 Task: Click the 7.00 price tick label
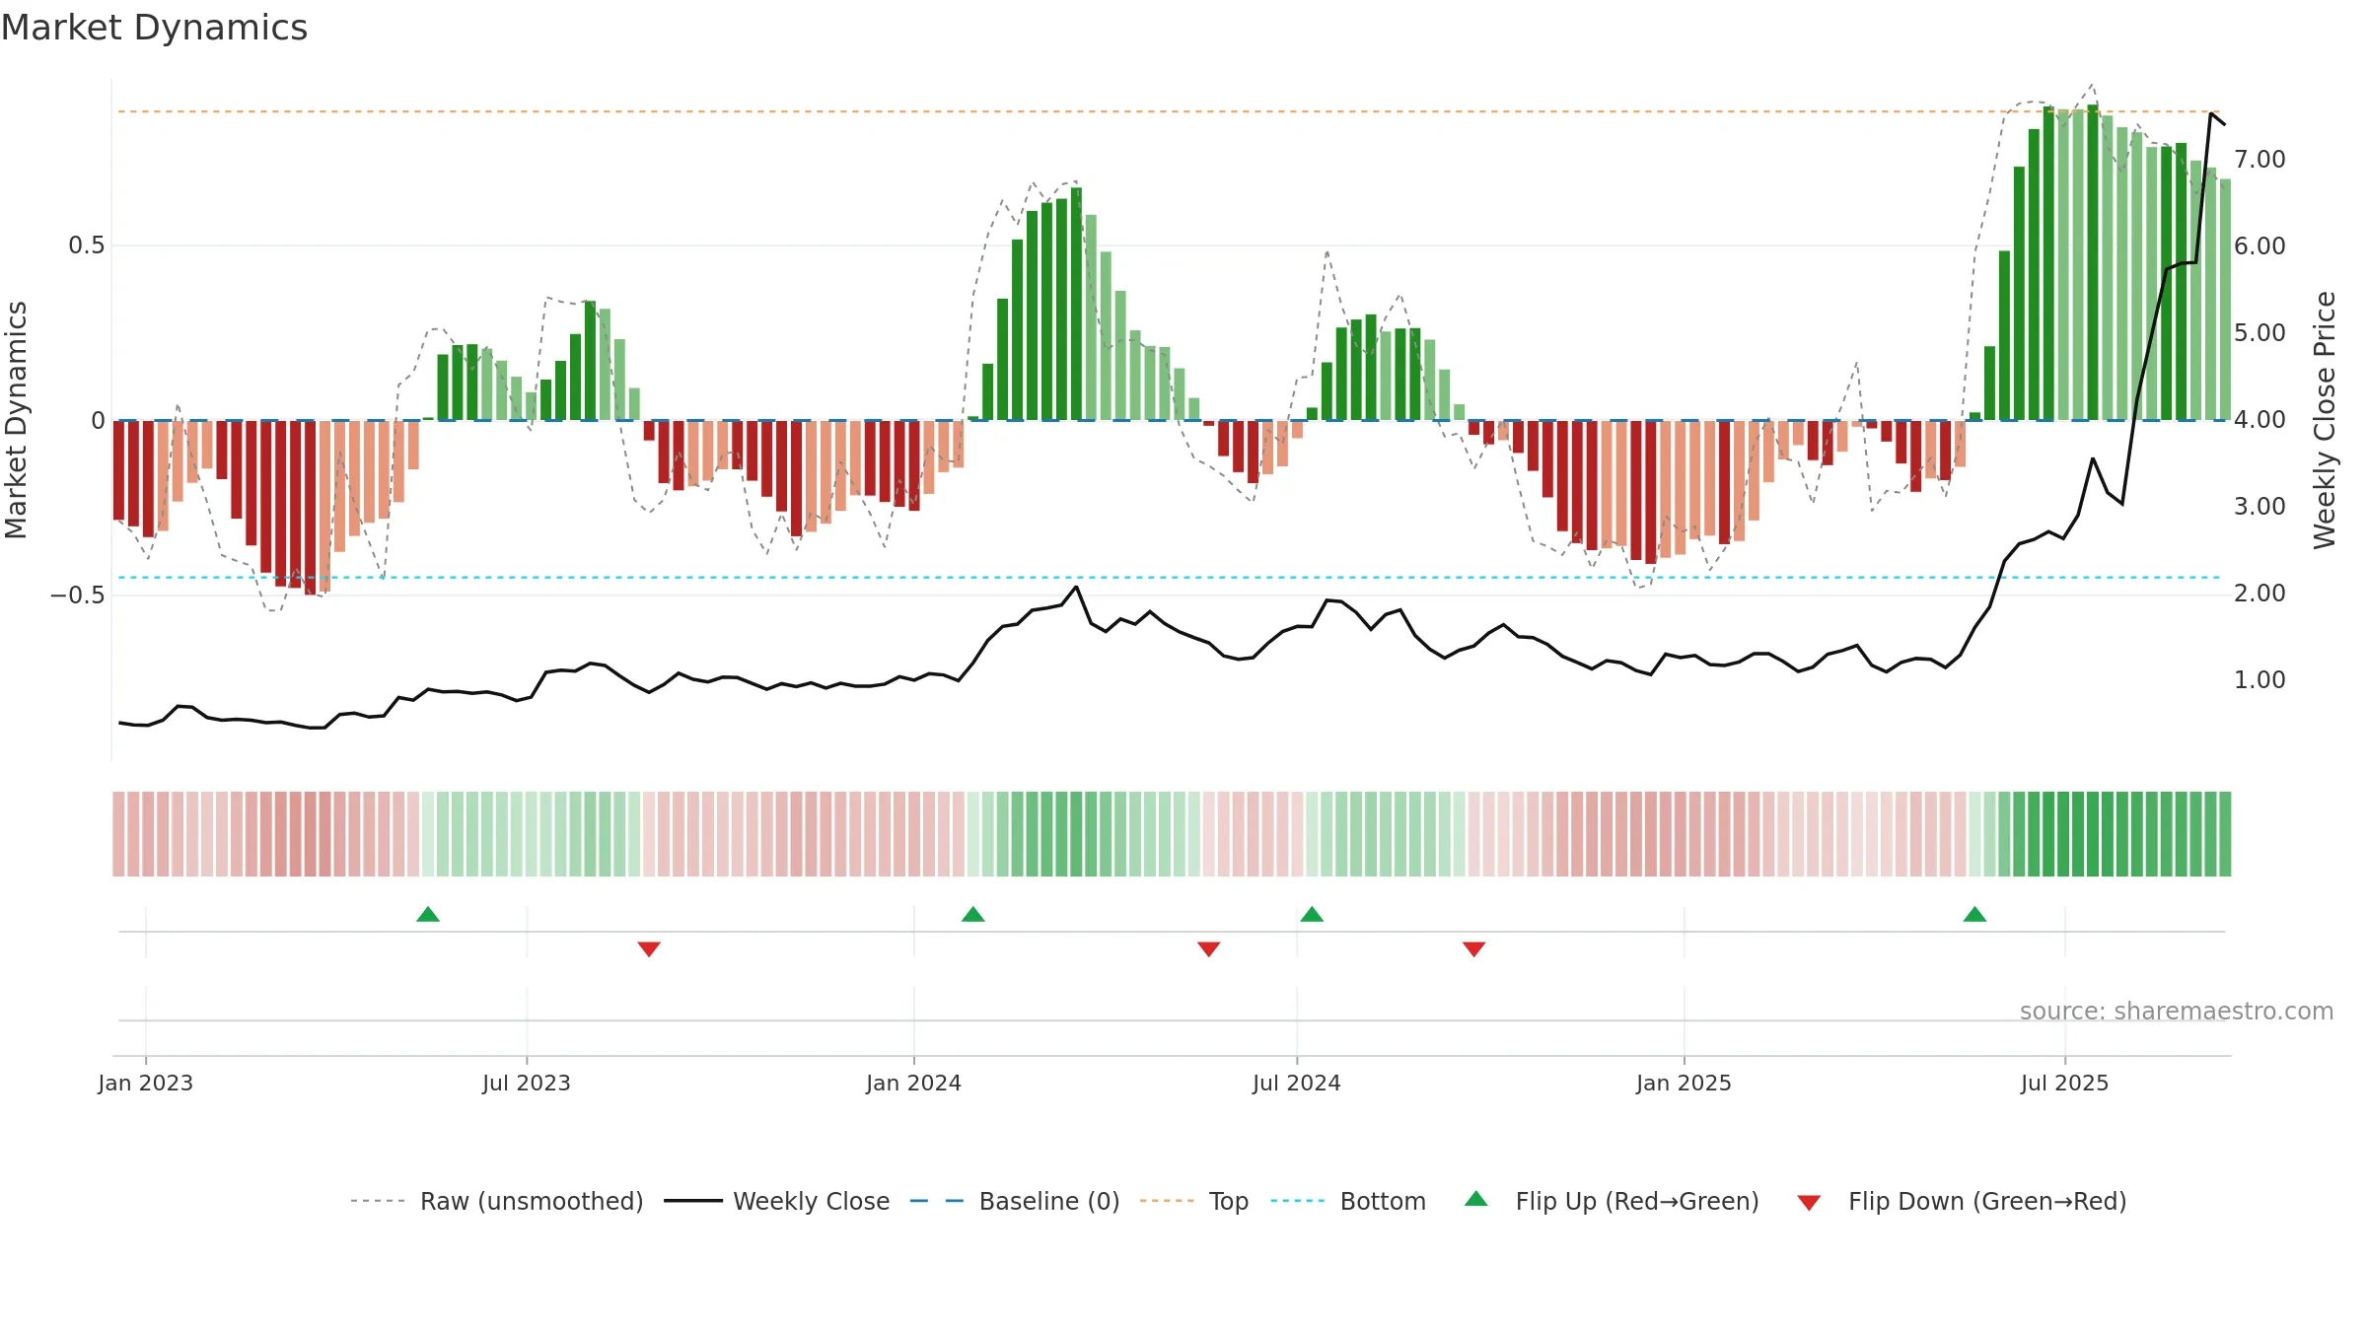pos(2259,159)
